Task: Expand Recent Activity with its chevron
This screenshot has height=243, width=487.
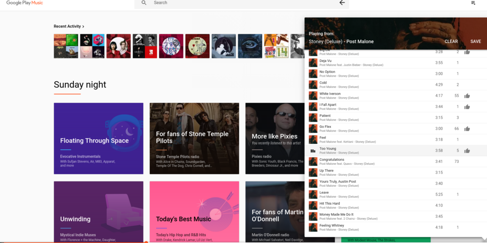Action: click(83, 26)
